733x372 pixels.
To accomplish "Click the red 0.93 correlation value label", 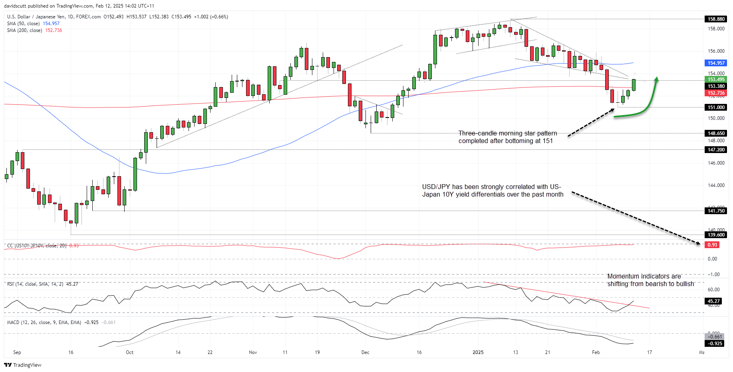I will (x=712, y=245).
